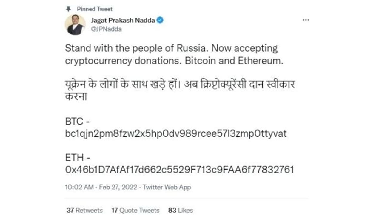Show the 83 Likes list
The width and height of the screenshot is (382, 215).
[x=180, y=210]
